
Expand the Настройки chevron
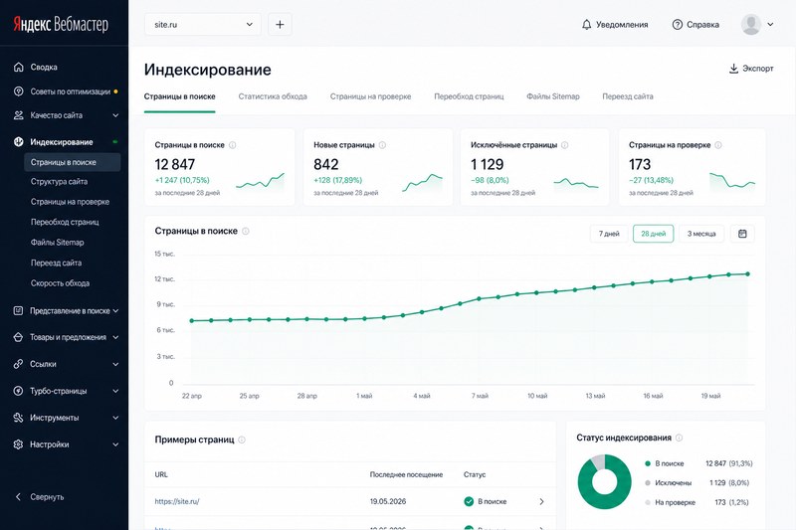click(115, 444)
